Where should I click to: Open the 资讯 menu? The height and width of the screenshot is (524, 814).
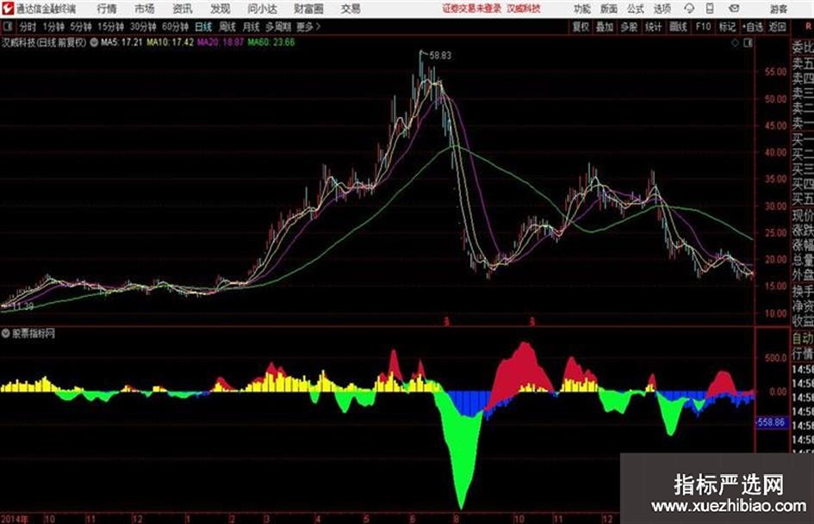[183, 9]
